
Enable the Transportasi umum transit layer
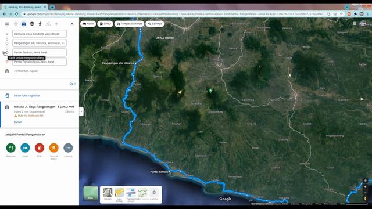(x=131, y=195)
